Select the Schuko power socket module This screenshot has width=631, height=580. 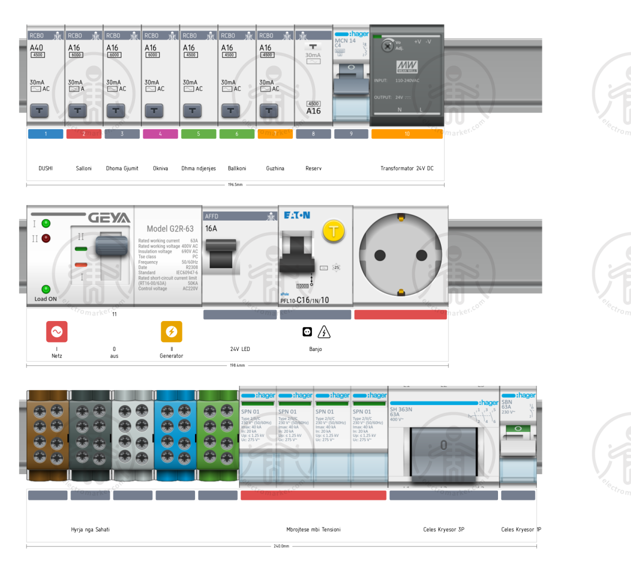pyautogui.click(x=400, y=255)
